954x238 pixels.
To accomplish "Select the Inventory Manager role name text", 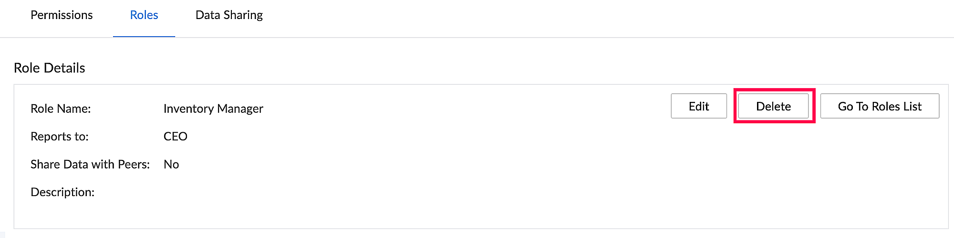I will 213,109.
